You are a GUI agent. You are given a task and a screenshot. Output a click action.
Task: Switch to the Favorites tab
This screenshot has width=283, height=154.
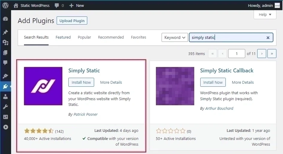point(139,37)
